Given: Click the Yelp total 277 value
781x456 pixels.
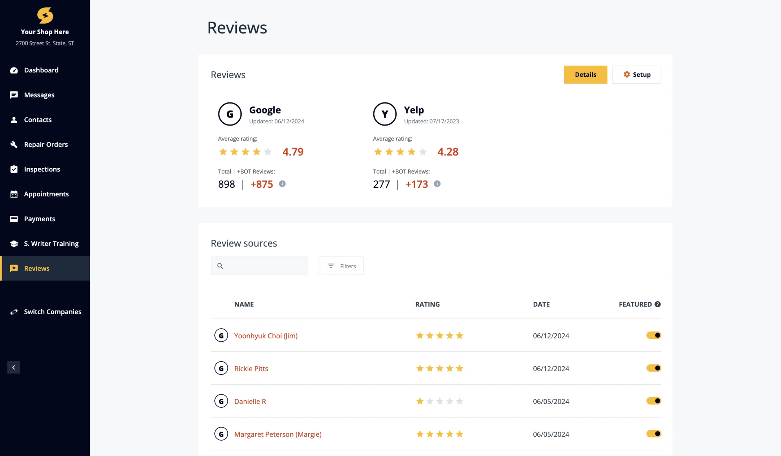Looking at the screenshot, I should click(x=382, y=185).
